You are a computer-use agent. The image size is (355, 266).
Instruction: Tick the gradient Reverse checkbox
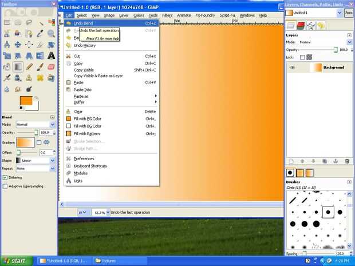(39, 142)
